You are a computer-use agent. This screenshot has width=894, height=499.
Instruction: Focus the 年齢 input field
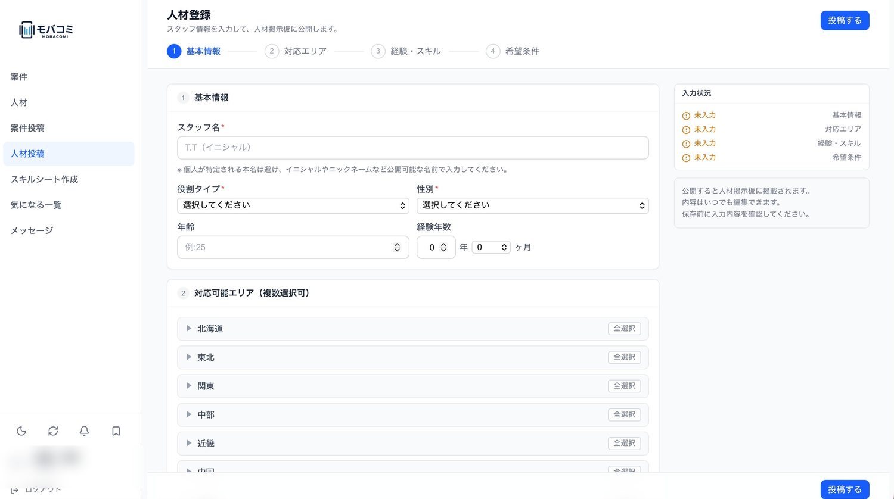[x=293, y=247]
